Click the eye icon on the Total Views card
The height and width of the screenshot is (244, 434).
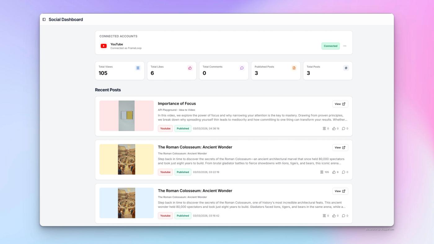point(138,68)
